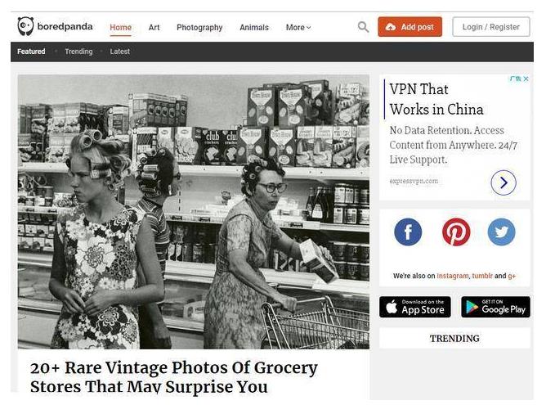The width and height of the screenshot is (555, 405).
Task: Close the VPN advertisement
Action: coord(526,79)
